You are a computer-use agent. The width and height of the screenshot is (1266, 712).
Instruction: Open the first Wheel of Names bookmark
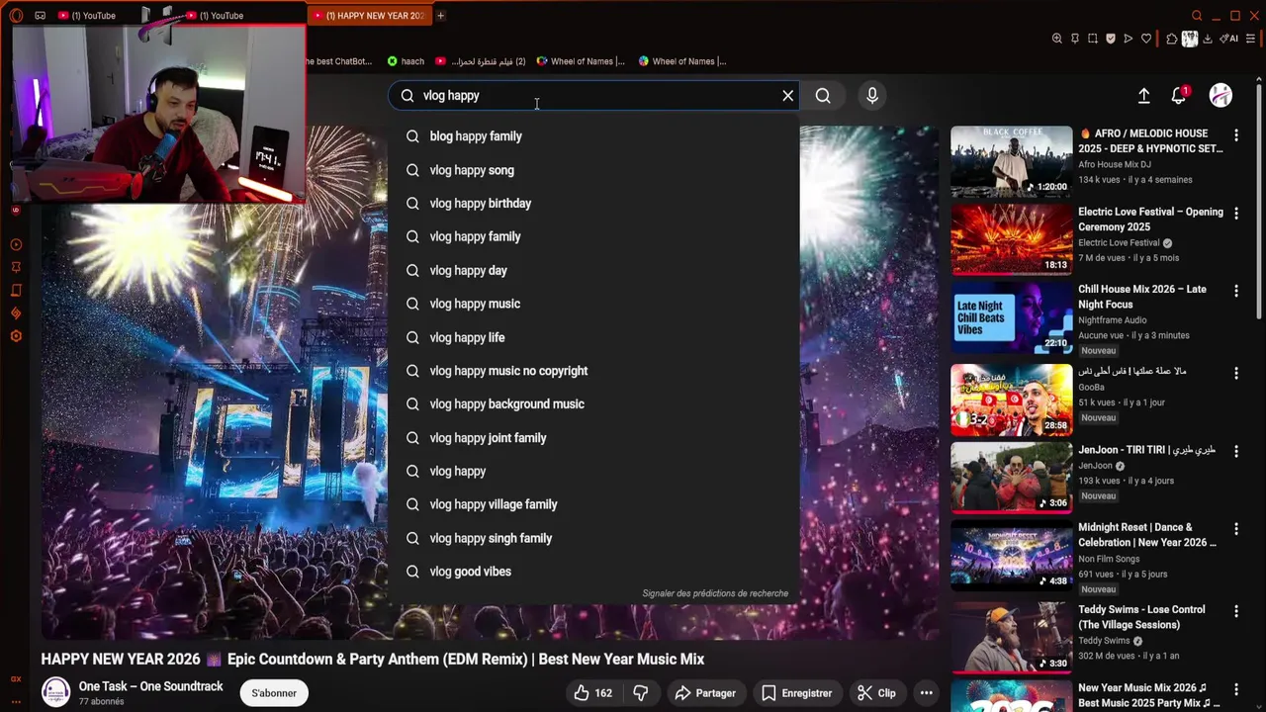[581, 61]
